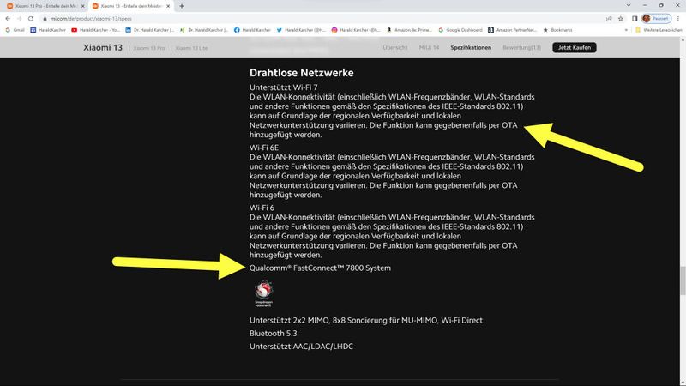Open the Weitere Lesezeichen folder

659,30
